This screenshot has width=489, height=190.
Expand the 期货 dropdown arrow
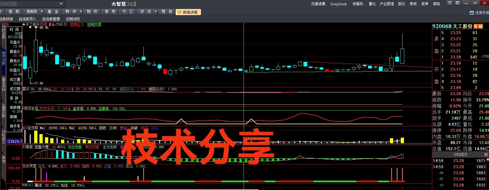(81, 11)
